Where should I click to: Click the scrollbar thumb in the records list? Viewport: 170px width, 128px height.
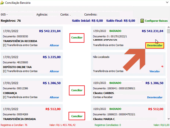pyautogui.click(x=169, y=31)
